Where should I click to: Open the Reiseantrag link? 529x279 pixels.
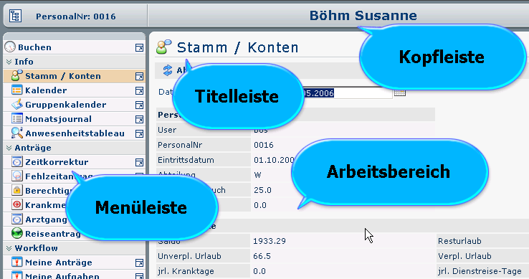pos(53,234)
